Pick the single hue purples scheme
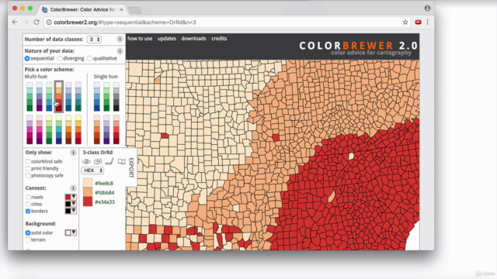Image resolution: width=497 pixels, height=279 pixels. (x=106, y=129)
